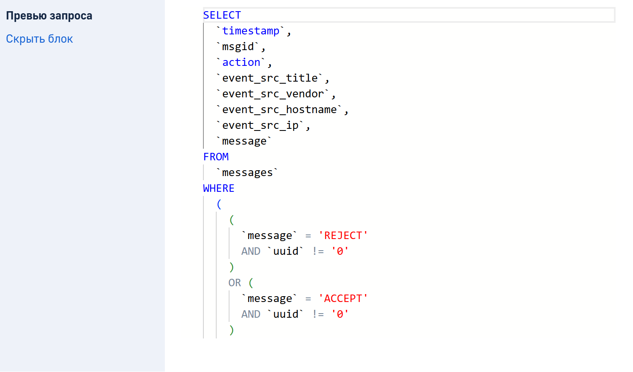Click the `timestamp` column name

tap(251, 31)
